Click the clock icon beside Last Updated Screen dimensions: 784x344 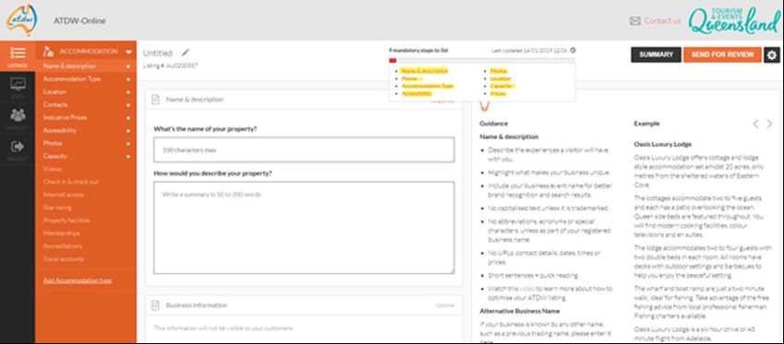click(573, 50)
